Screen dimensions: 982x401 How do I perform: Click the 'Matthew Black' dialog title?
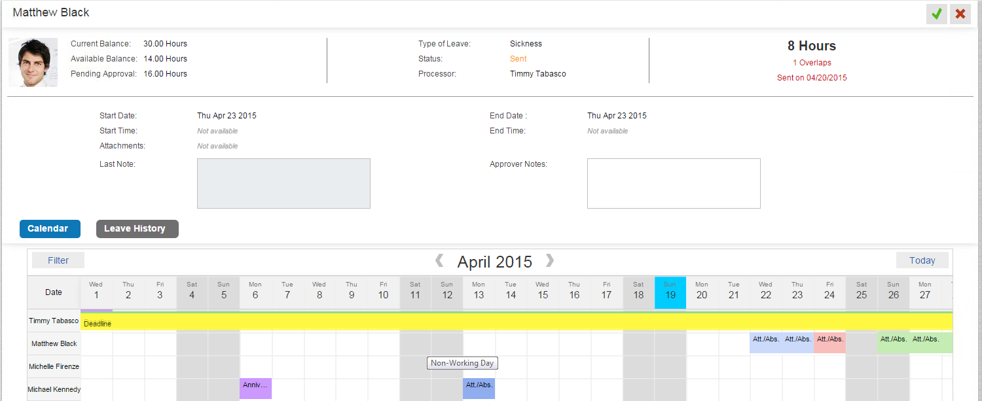tap(51, 12)
